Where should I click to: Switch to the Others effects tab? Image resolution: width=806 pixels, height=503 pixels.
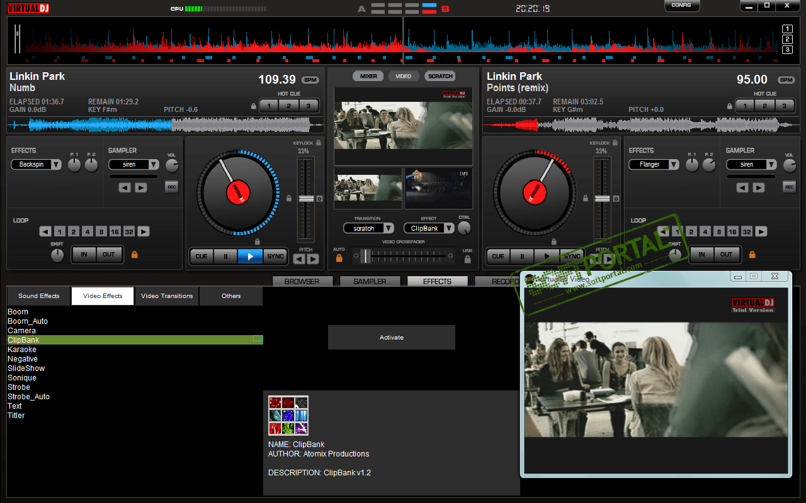[x=231, y=296]
